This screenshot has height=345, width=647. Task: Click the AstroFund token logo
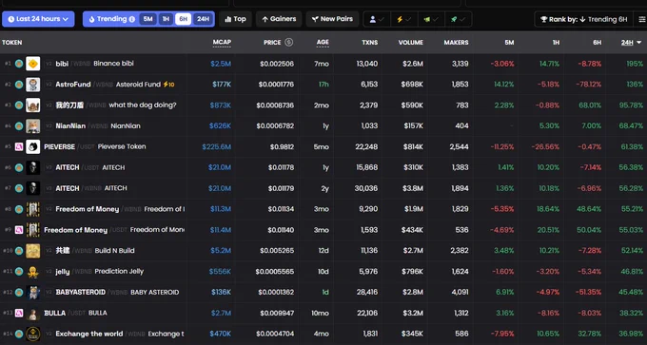(33, 85)
